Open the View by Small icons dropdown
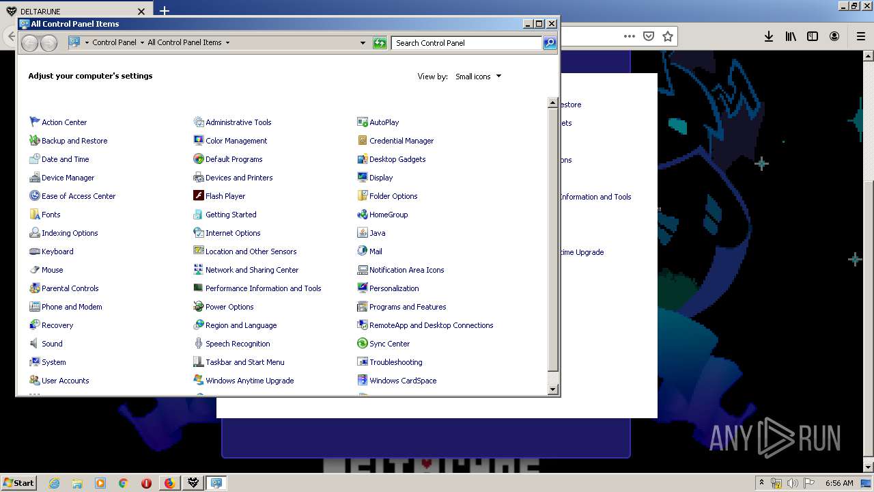Screen dimensions: 874x492 479,77
